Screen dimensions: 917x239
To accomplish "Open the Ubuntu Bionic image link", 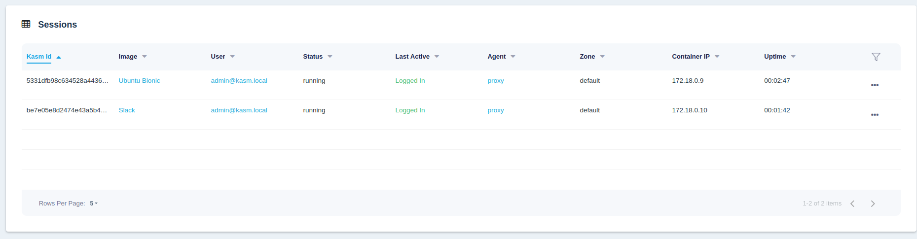I will [139, 81].
